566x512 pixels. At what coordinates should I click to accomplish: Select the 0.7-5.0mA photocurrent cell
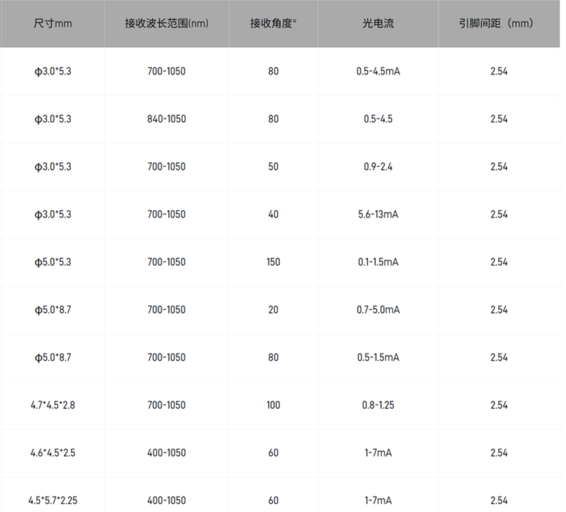[x=378, y=310]
